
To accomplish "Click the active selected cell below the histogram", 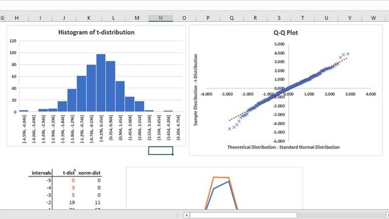I will (x=160, y=150).
